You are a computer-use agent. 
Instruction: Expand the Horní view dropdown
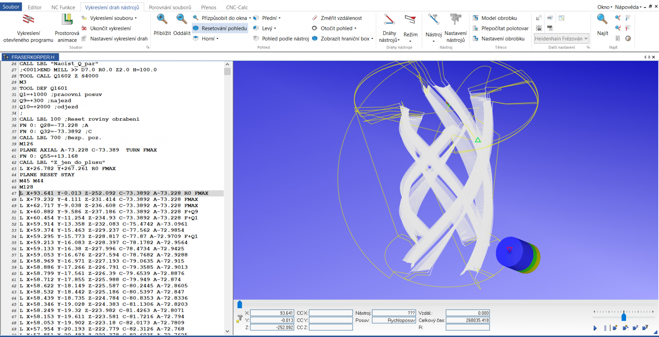[217, 39]
